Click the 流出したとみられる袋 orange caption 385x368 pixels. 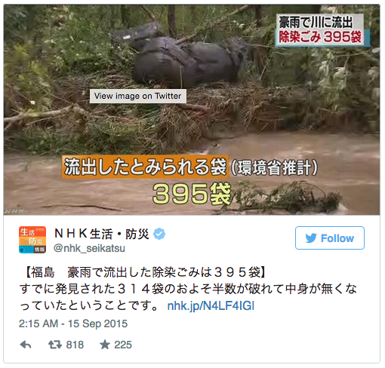coord(146,167)
